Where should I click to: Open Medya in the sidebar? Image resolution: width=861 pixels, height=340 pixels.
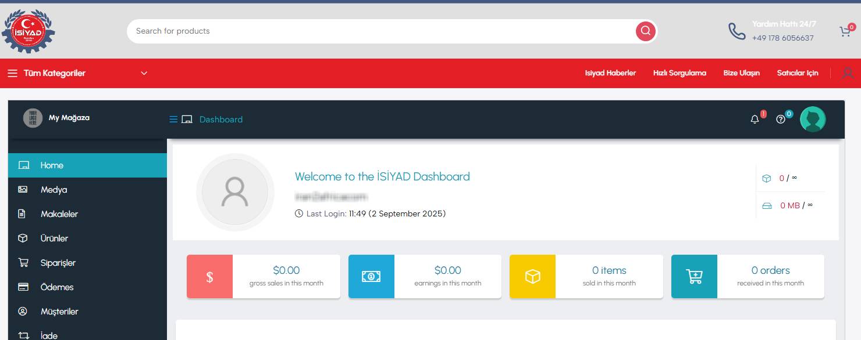tap(54, 190)
